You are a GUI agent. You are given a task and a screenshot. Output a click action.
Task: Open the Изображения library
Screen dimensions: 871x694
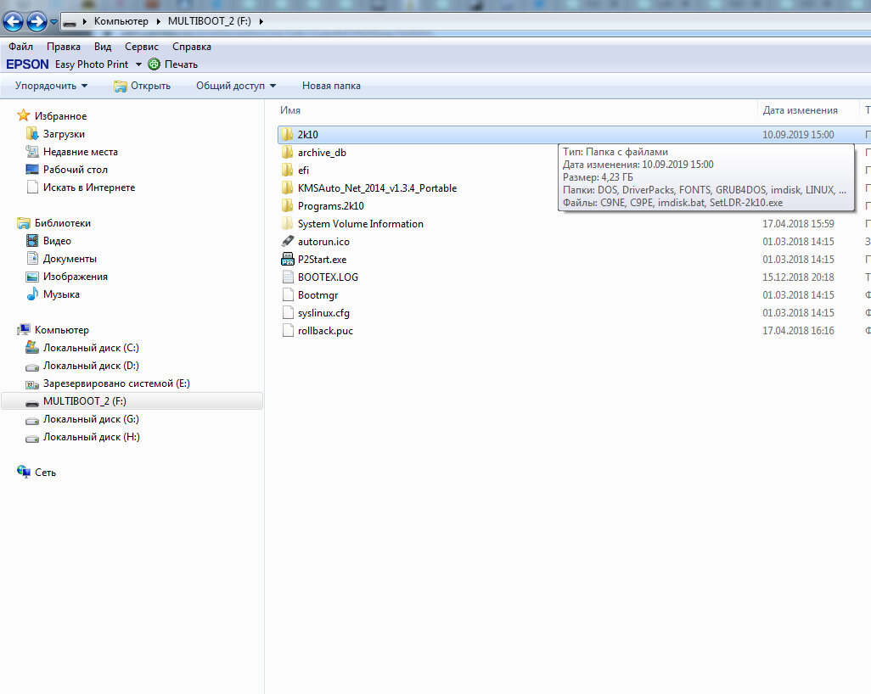pos(75,276)
